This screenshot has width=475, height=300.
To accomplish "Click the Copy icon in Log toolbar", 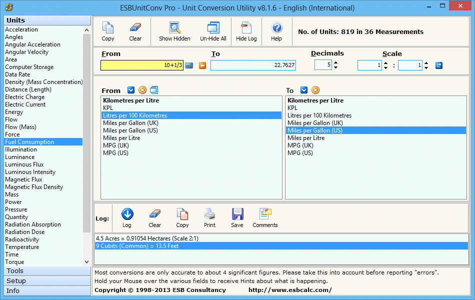I will pos(182,214).
